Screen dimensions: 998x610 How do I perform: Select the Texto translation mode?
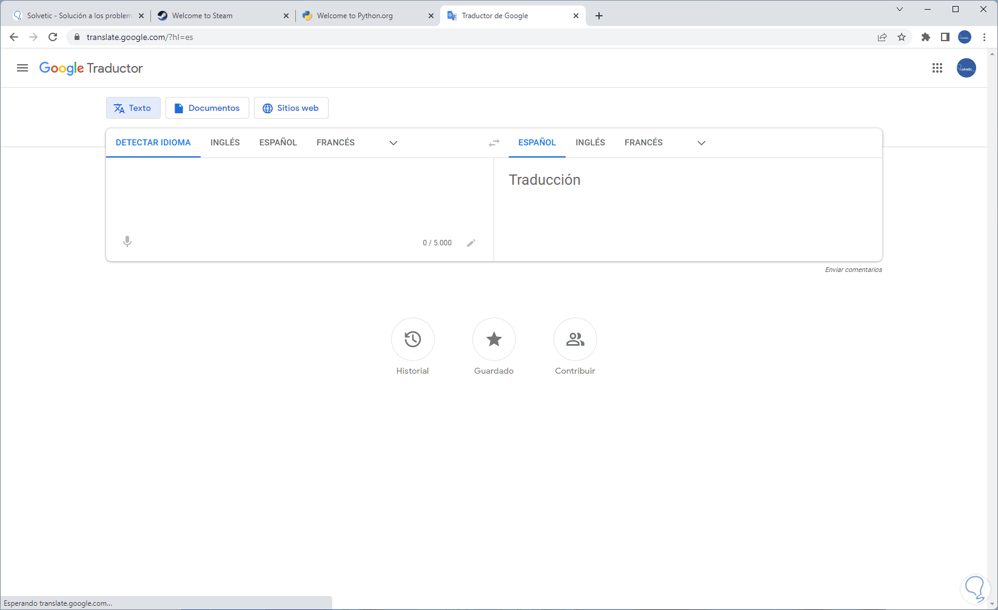[x=133, y=108]
